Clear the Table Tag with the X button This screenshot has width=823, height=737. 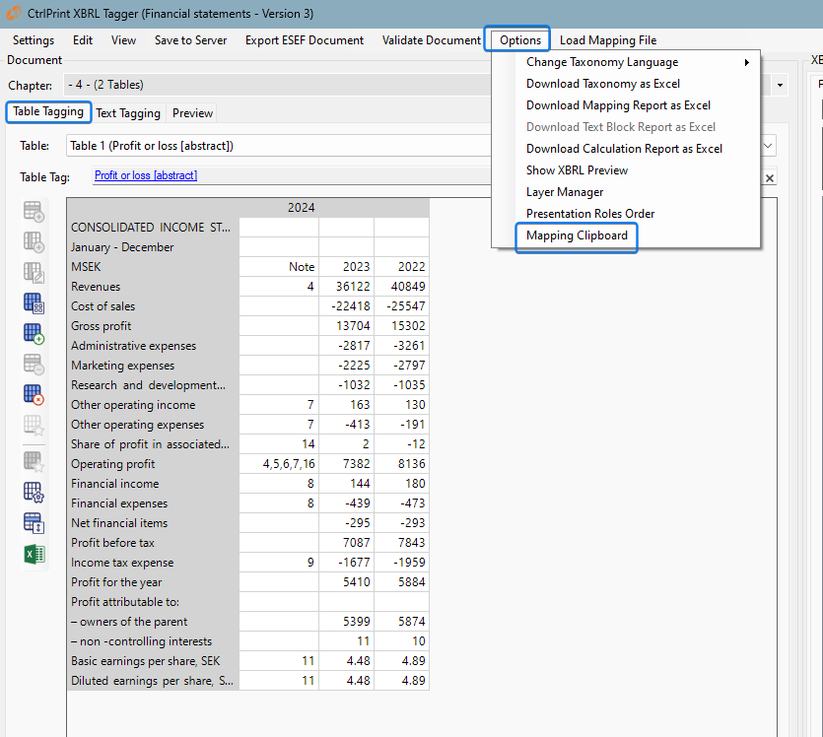(770, 177)
